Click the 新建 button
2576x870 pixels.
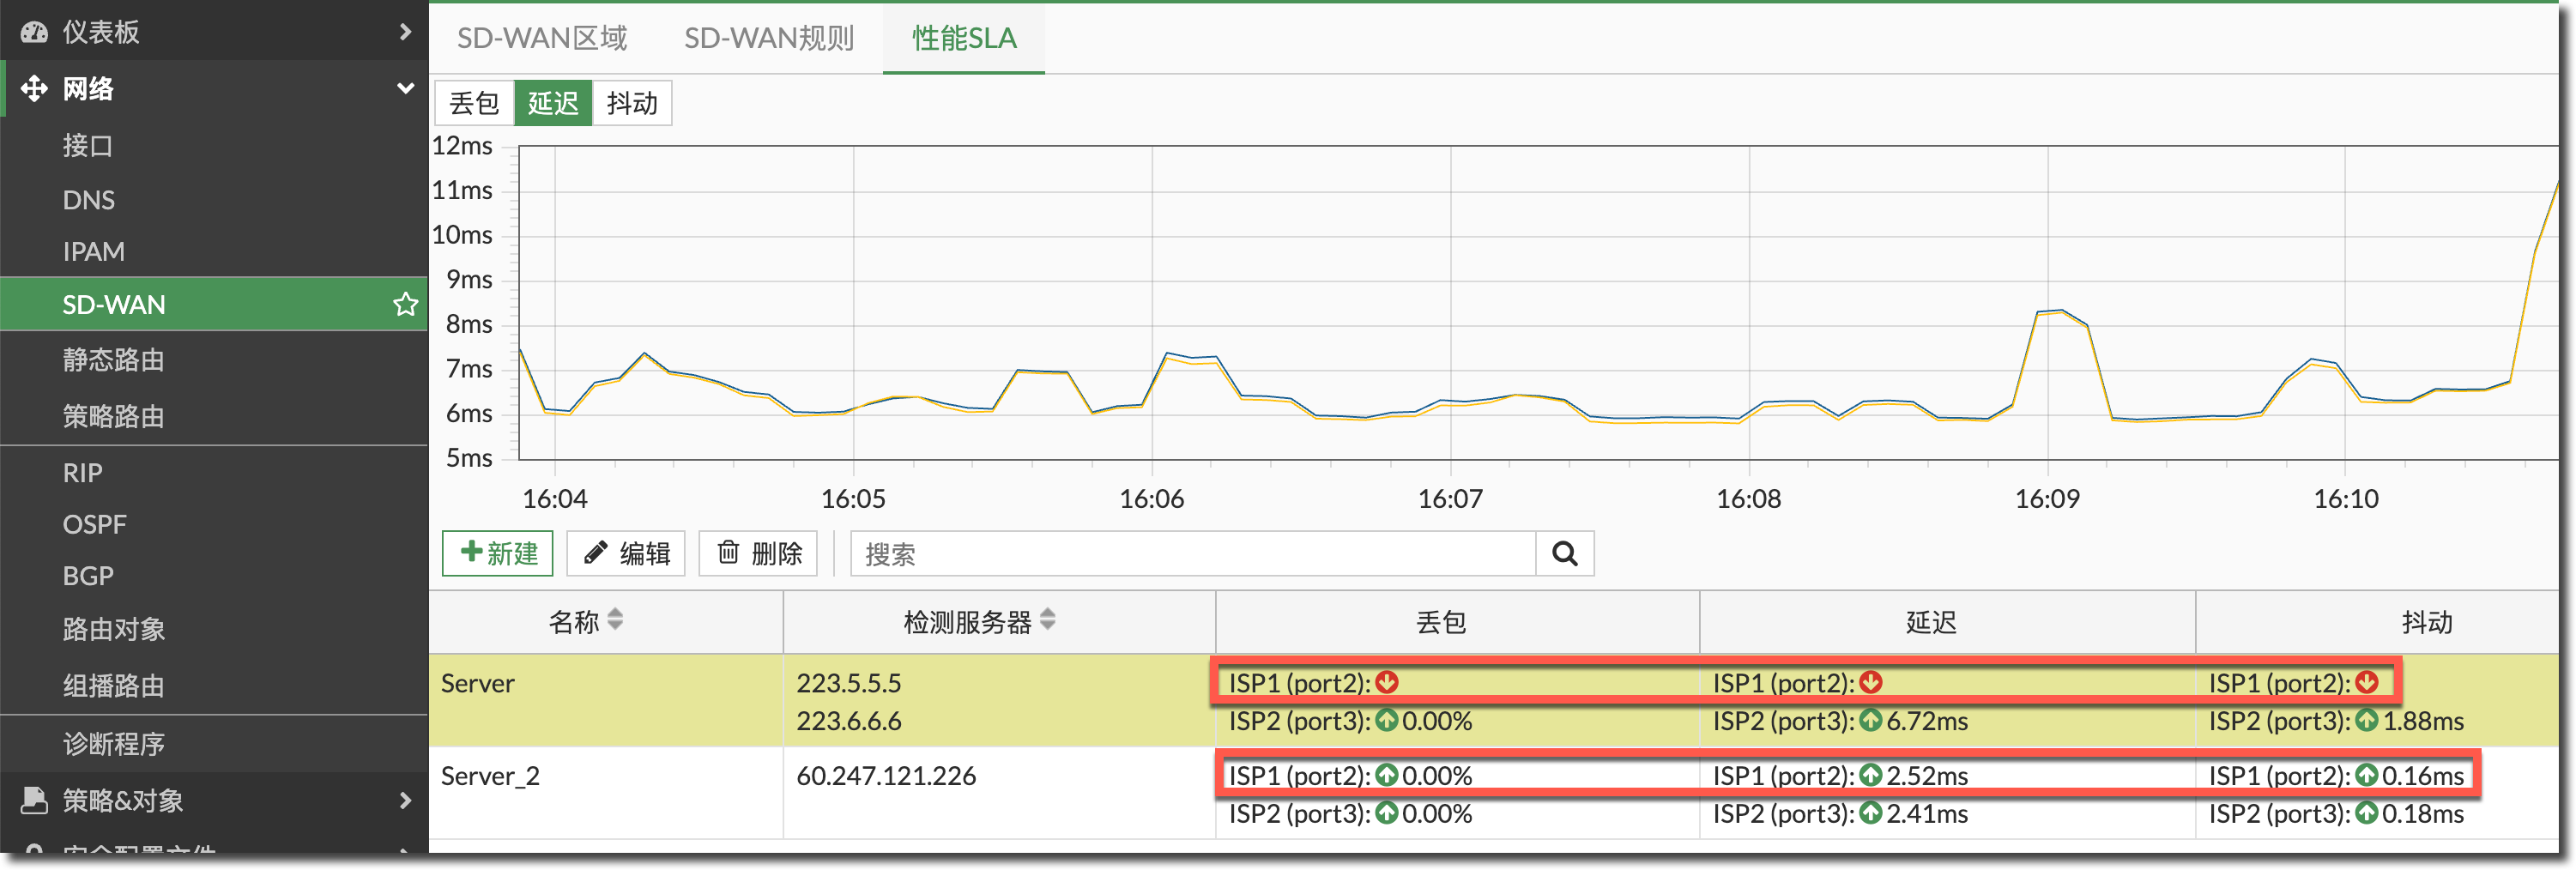498,554
